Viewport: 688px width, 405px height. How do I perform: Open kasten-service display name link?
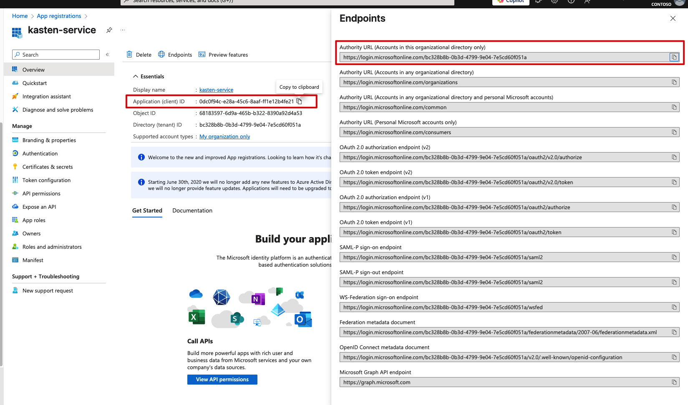tap(216, 90)
